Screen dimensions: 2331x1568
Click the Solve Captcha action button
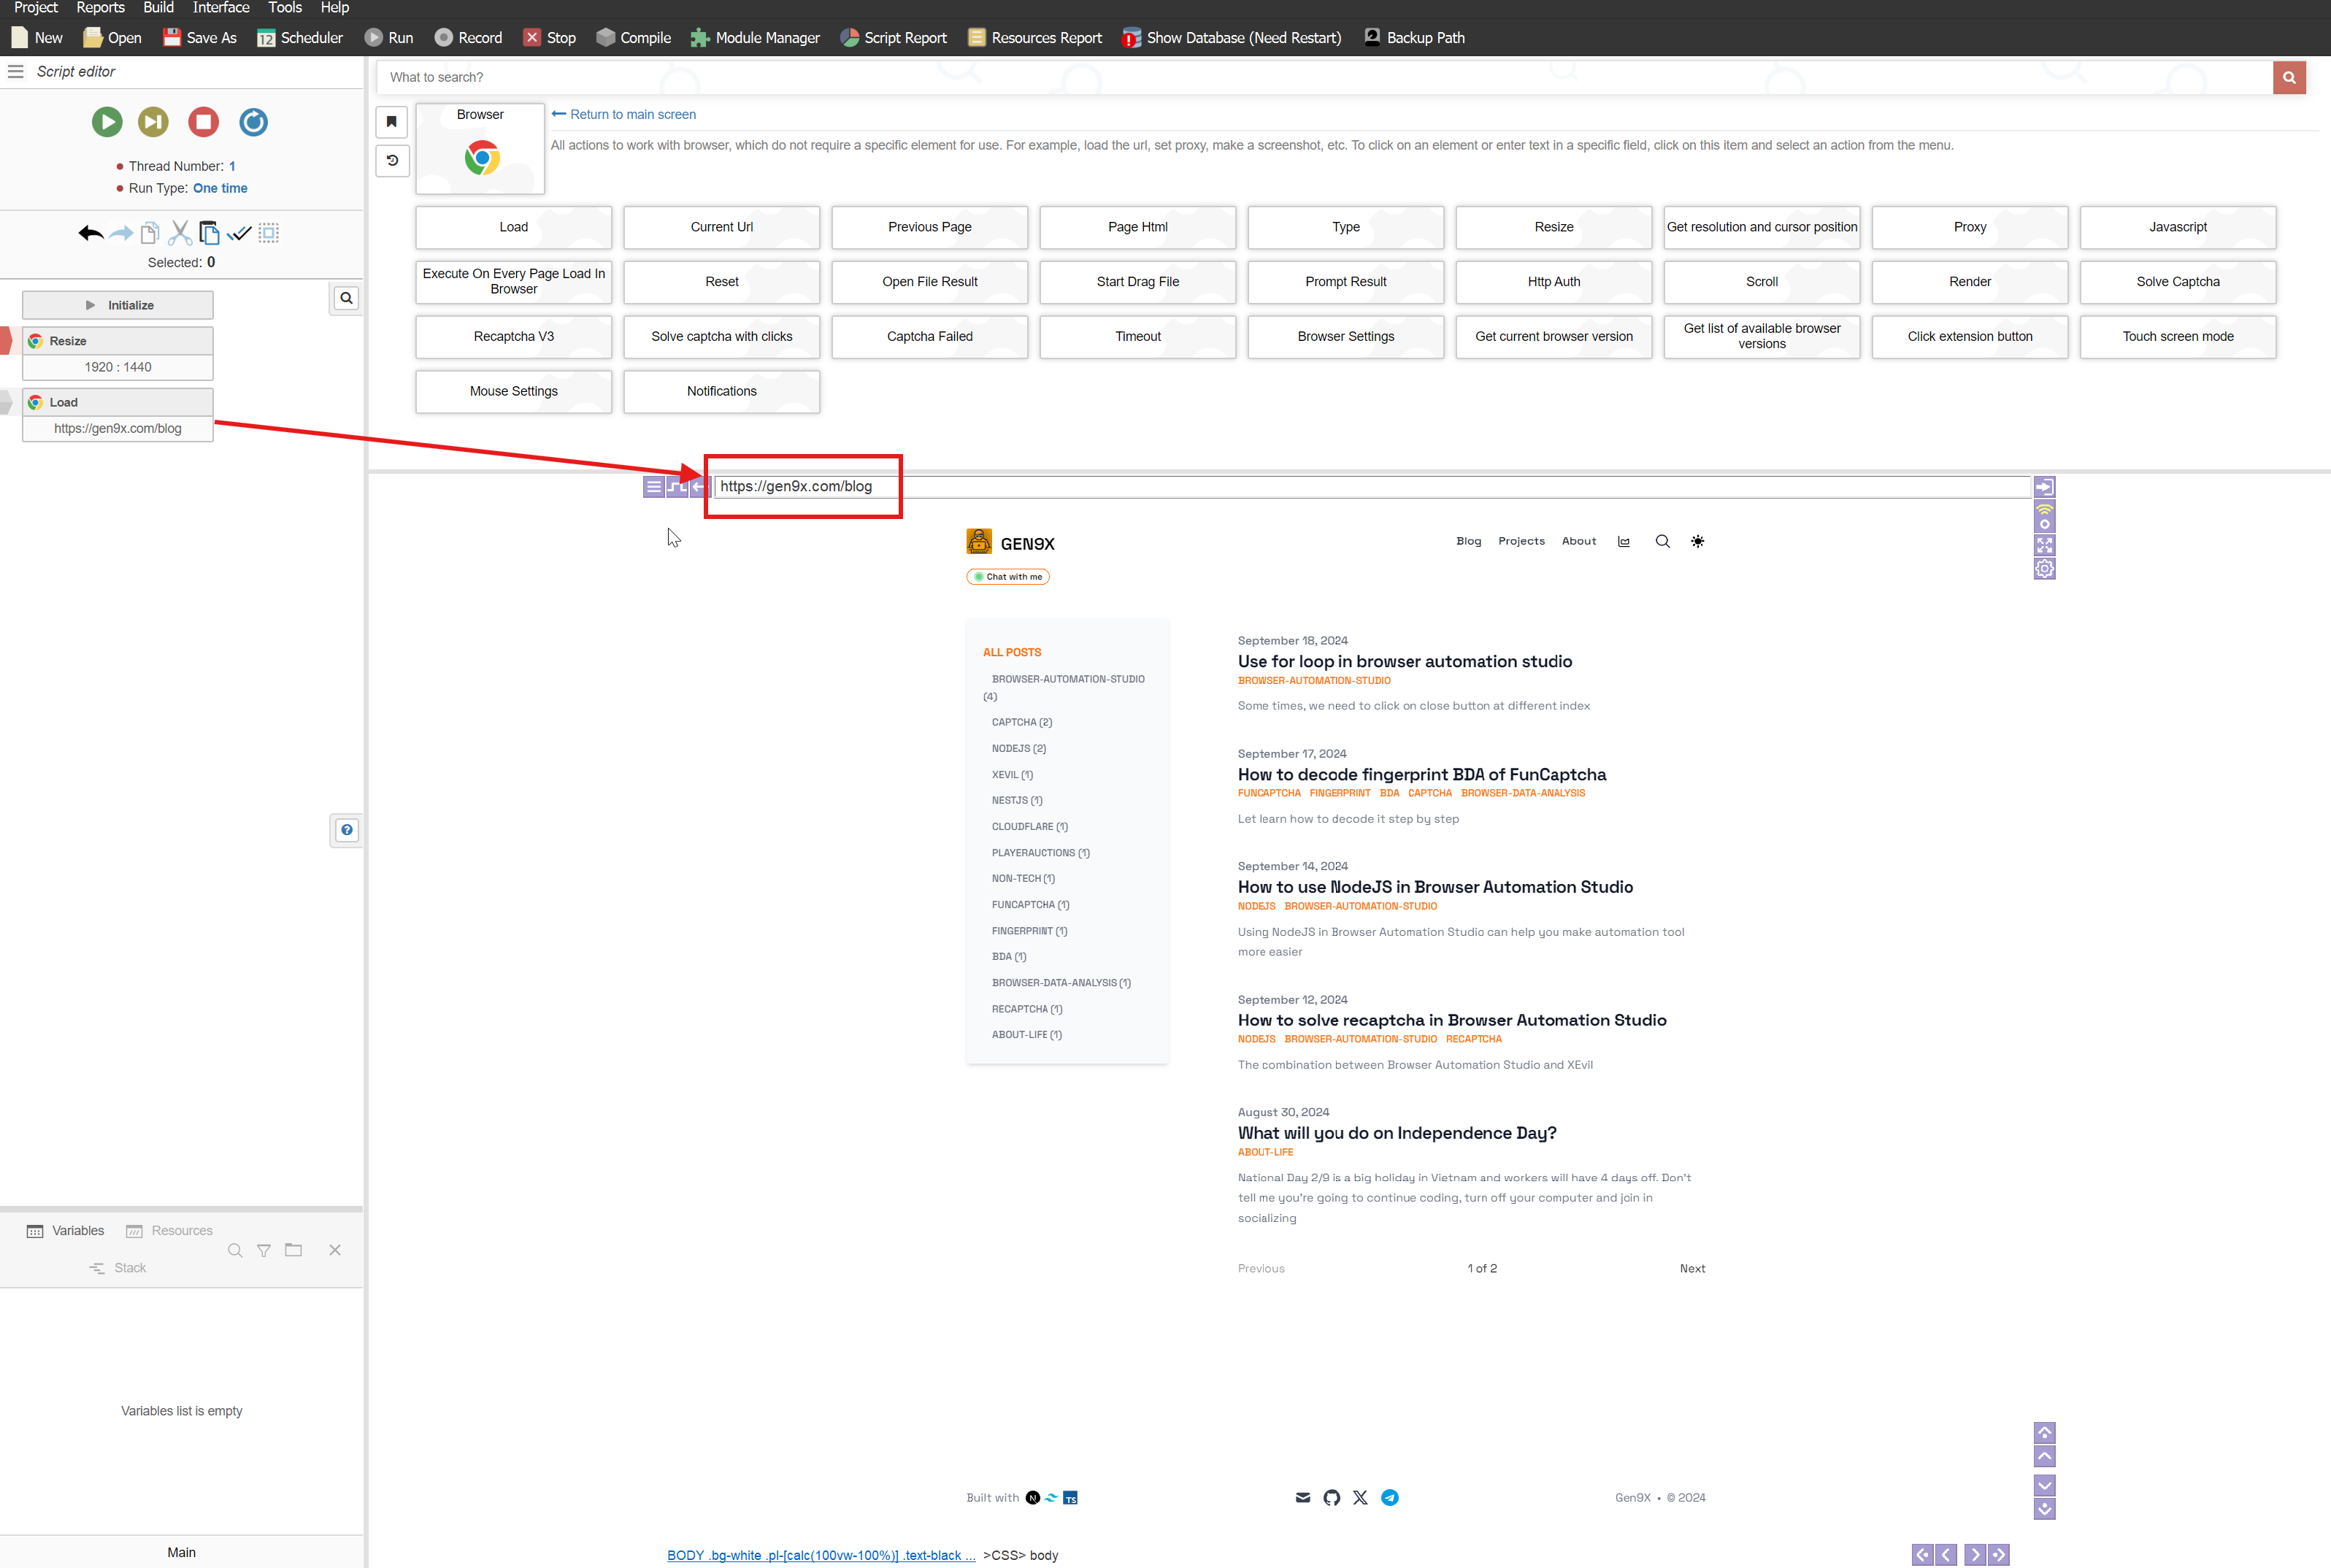(x=2177, y=281)
